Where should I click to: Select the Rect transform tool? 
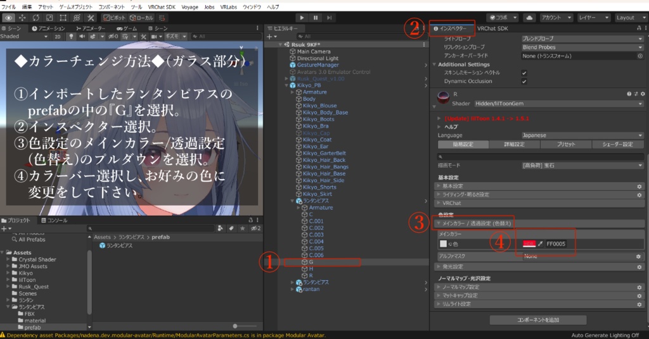pos(63,18)
